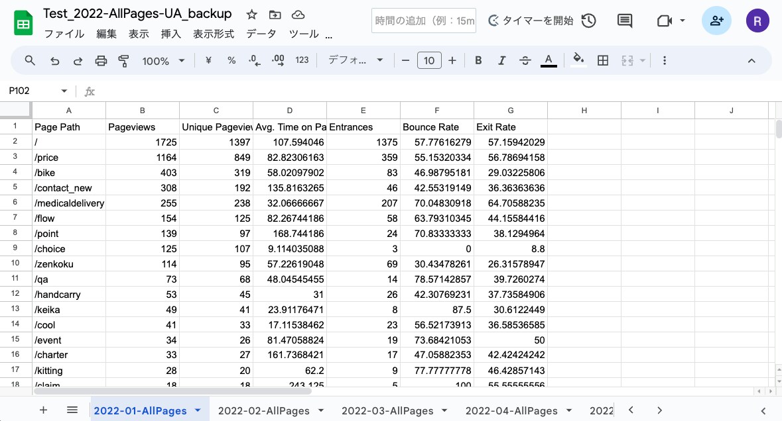Open the borders menu

click(603, 61)
